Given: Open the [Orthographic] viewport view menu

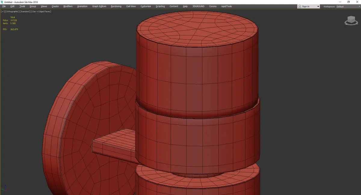Looking at the screenshot, I should coord(12,11).
